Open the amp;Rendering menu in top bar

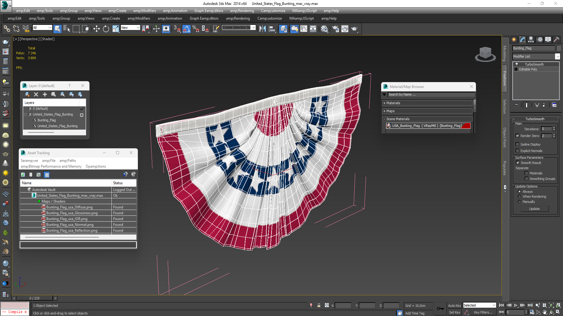click(242, 11)
